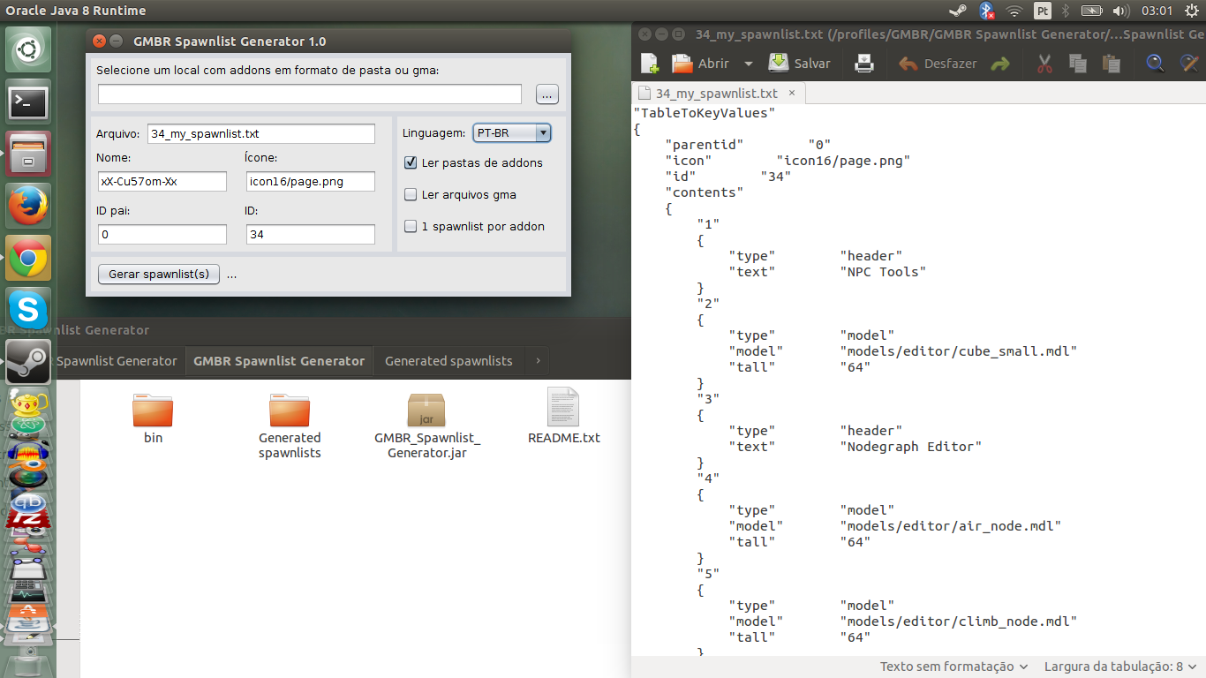The width and height of the screenshot is (1206, 678).
Task: Click the search magnifier icon in gedit
Action: click(1155, 64)
